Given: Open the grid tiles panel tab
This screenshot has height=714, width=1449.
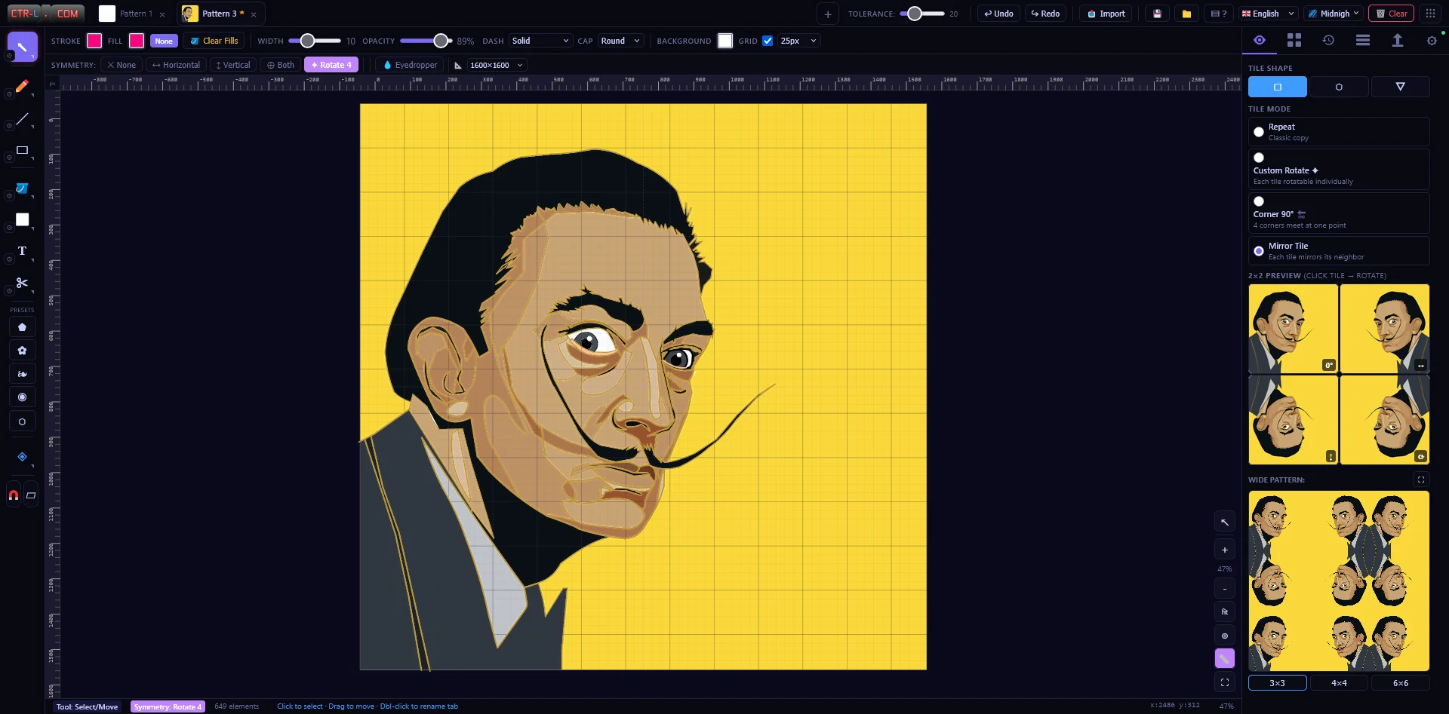Looking at the screenshot, I should tap(1294, 41).
